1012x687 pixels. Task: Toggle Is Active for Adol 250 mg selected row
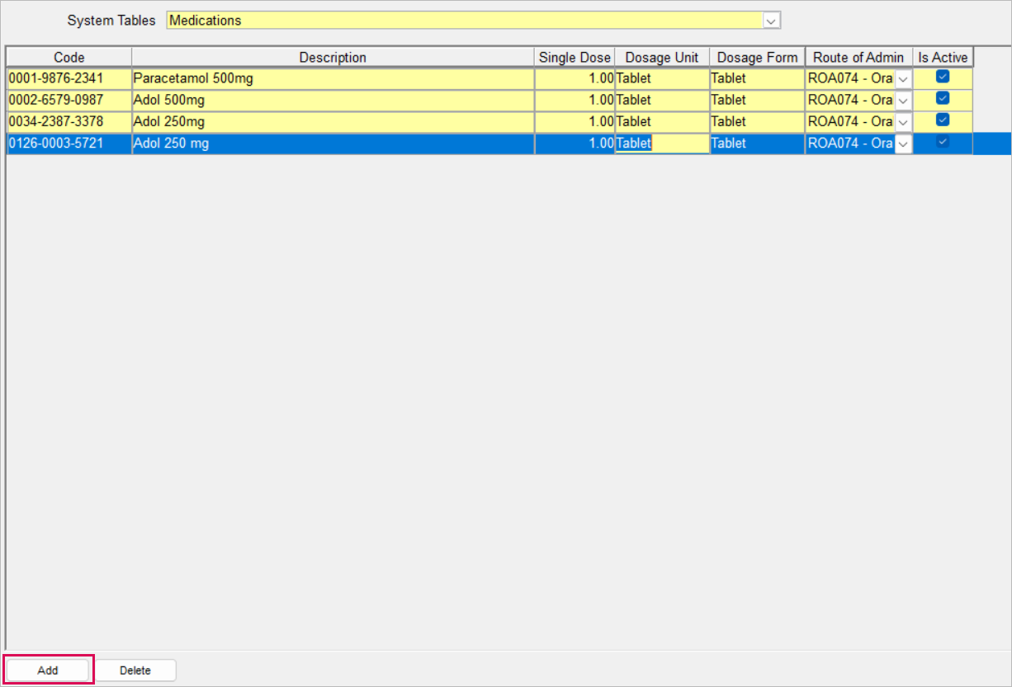click(943, 142)
